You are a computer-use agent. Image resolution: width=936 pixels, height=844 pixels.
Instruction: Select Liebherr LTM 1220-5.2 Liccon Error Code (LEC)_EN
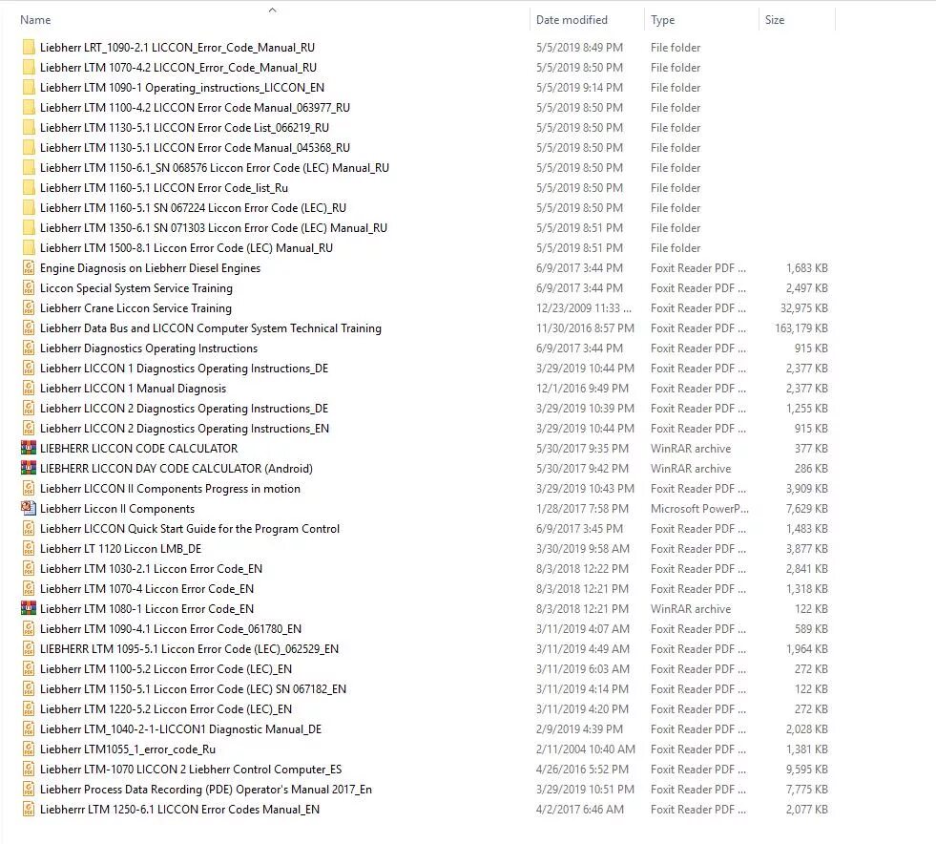(x=166, y=709)
